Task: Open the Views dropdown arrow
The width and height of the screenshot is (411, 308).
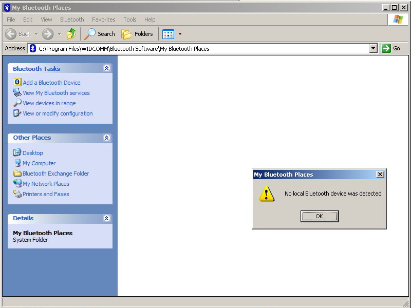Action: 180,34
